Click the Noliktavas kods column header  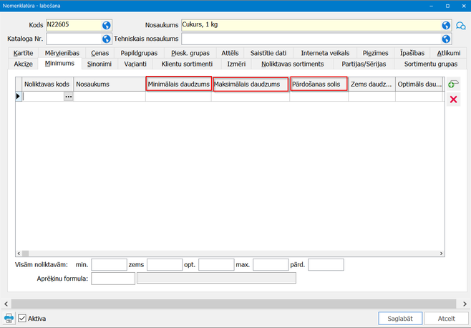(47, 85)
